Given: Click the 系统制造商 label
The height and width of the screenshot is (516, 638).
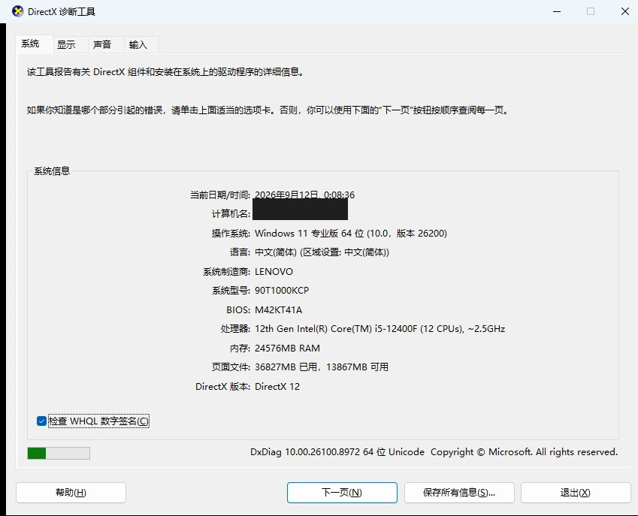Looking at the screenshot, I should pyautogui.click(x=227, y=272).
